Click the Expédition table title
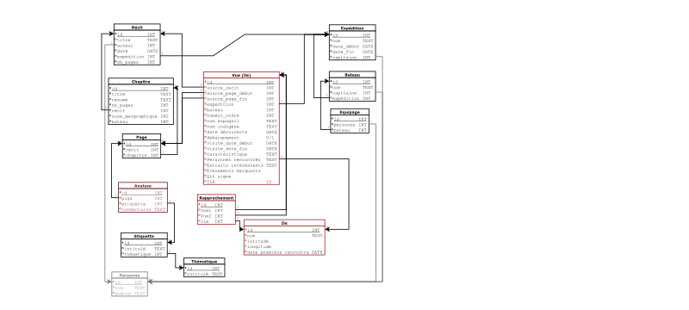The height and width of the screenshot is (310, 689). [x=352, y=28]
